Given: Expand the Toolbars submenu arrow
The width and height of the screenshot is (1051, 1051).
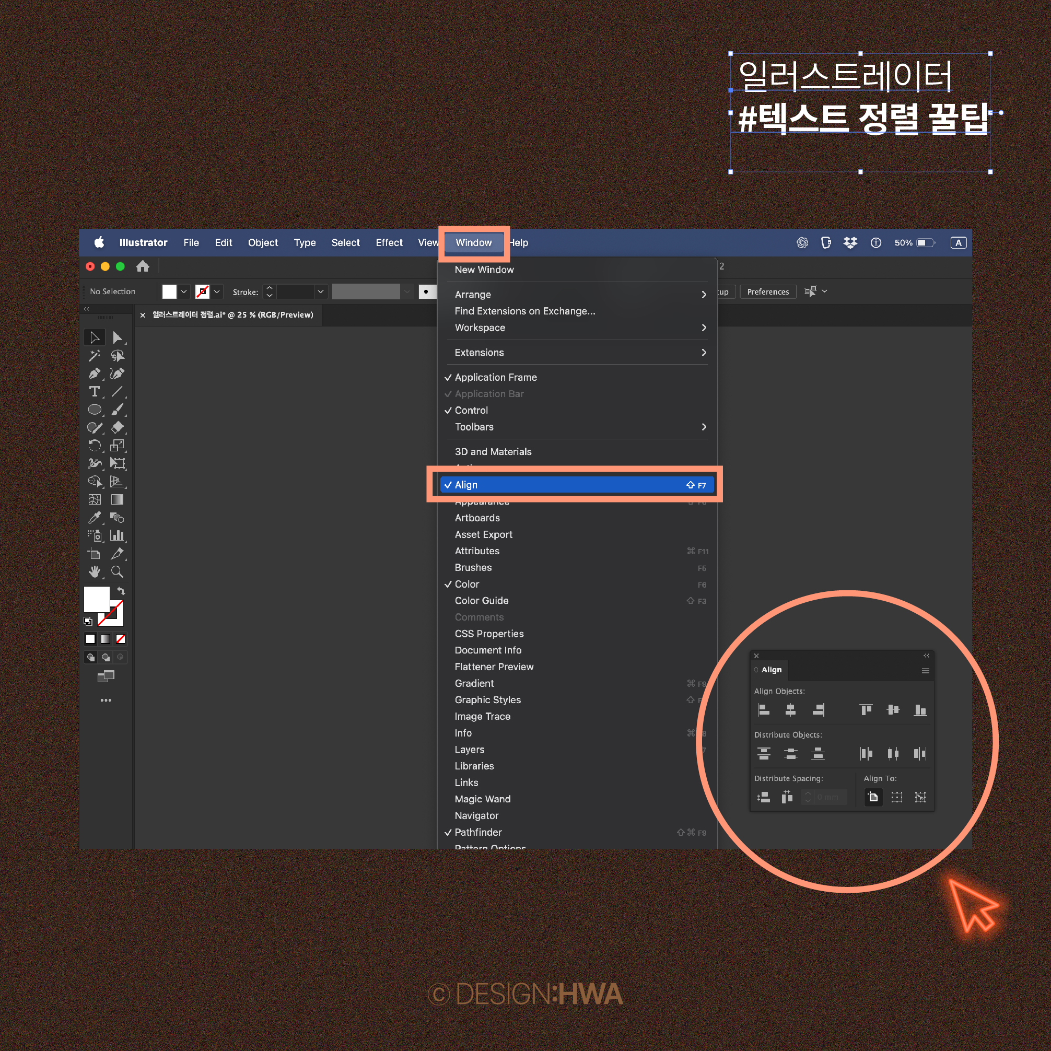Looking at the screenshot, I should pyautogui.click(x=704, y=427).
